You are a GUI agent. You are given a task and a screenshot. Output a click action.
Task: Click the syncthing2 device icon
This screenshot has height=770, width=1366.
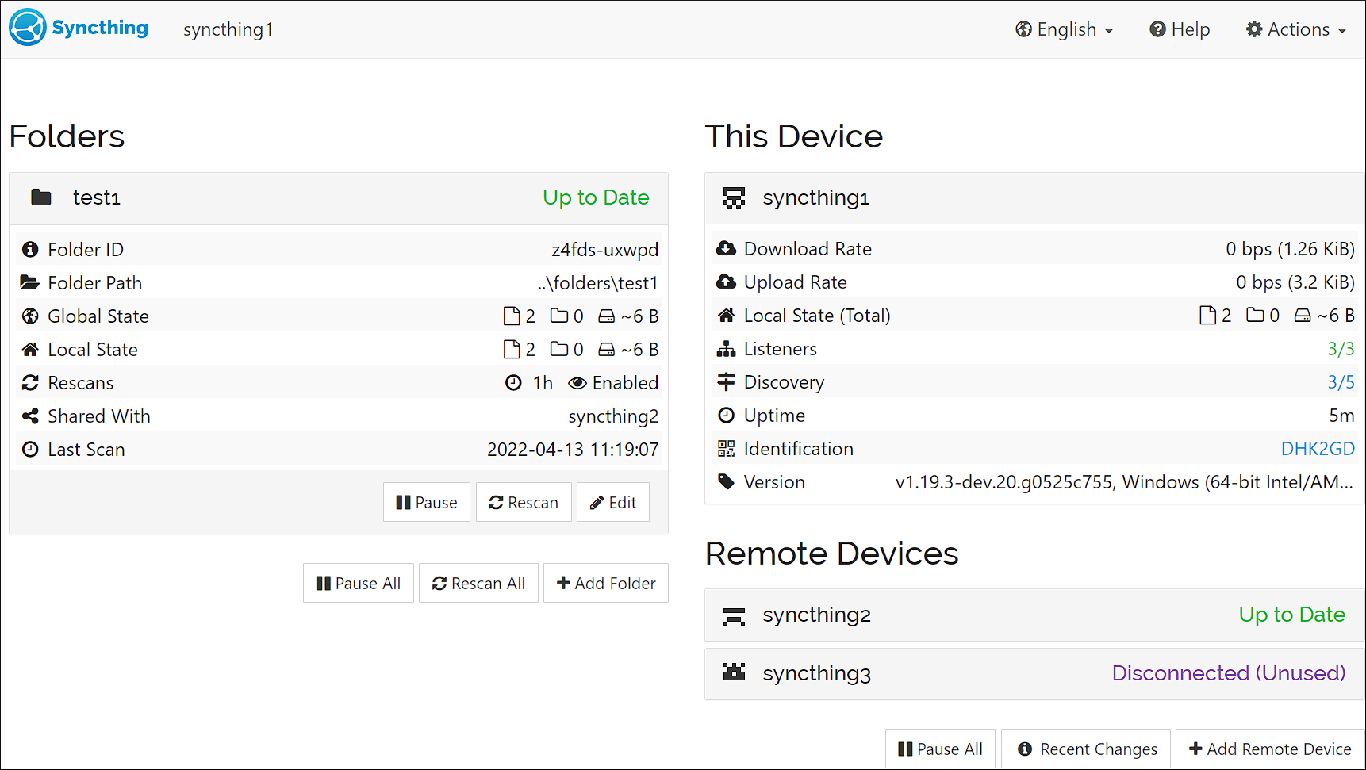click(x=734, y=615)
